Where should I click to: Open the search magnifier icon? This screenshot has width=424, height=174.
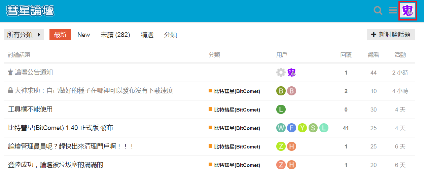tap(378, 11)
